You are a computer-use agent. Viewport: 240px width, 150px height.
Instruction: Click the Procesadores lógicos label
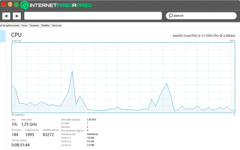coord(73,130)
